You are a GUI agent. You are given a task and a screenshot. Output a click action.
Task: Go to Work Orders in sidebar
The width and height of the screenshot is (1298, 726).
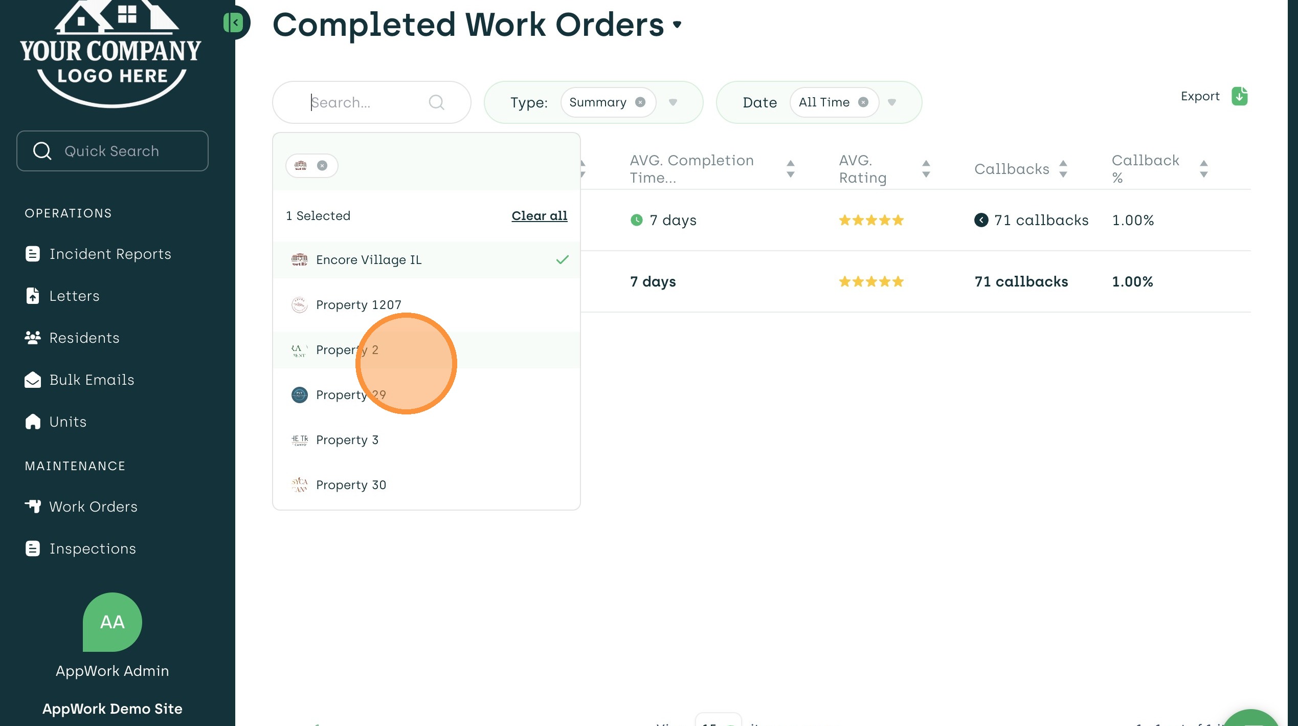tap(93, 507)
